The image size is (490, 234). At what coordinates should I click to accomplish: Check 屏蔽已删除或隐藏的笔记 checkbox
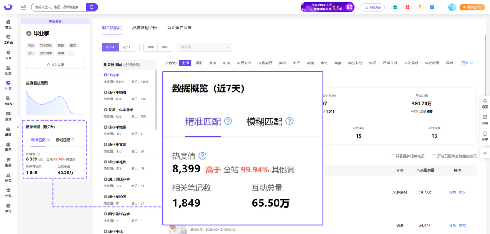tap(434, 156)
